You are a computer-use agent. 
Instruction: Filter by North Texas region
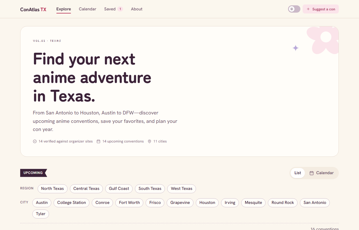click(x=52, y=188)
